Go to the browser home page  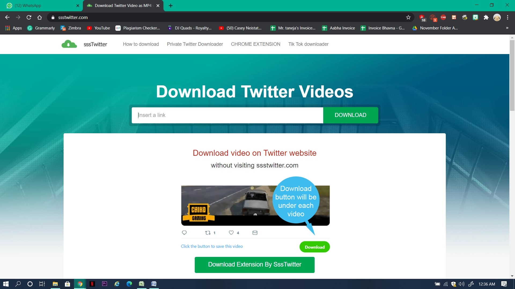coord(39,17)
